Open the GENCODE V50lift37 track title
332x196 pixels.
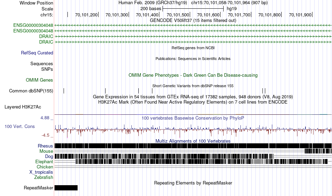click(x=193, y=21)
